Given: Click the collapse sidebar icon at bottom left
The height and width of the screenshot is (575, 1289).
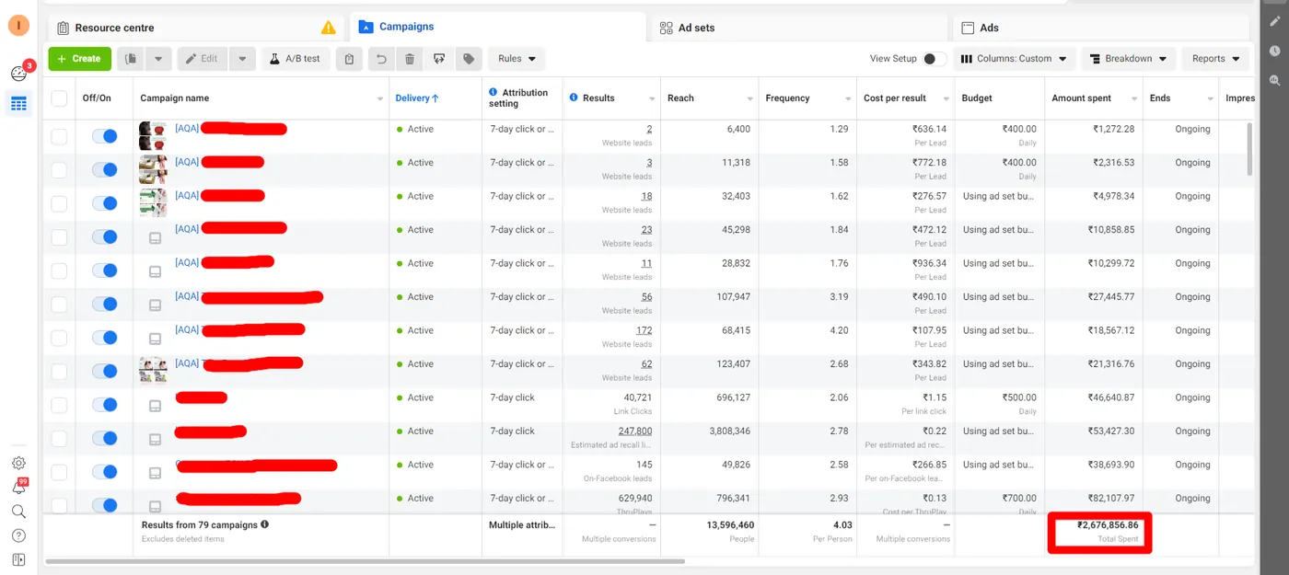Looking at the screenshot, I should pos(18,559).
